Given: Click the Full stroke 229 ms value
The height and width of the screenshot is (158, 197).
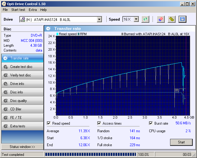Looking at the screenshot, I should click(x=135, y=145).
